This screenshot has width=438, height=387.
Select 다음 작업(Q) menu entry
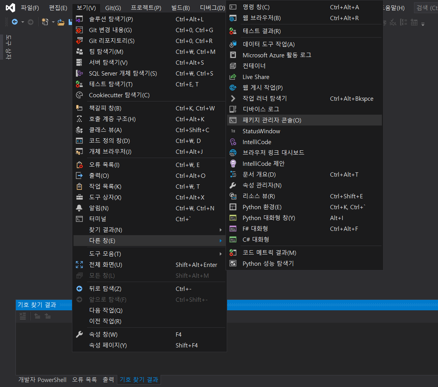tap(149, 310)
